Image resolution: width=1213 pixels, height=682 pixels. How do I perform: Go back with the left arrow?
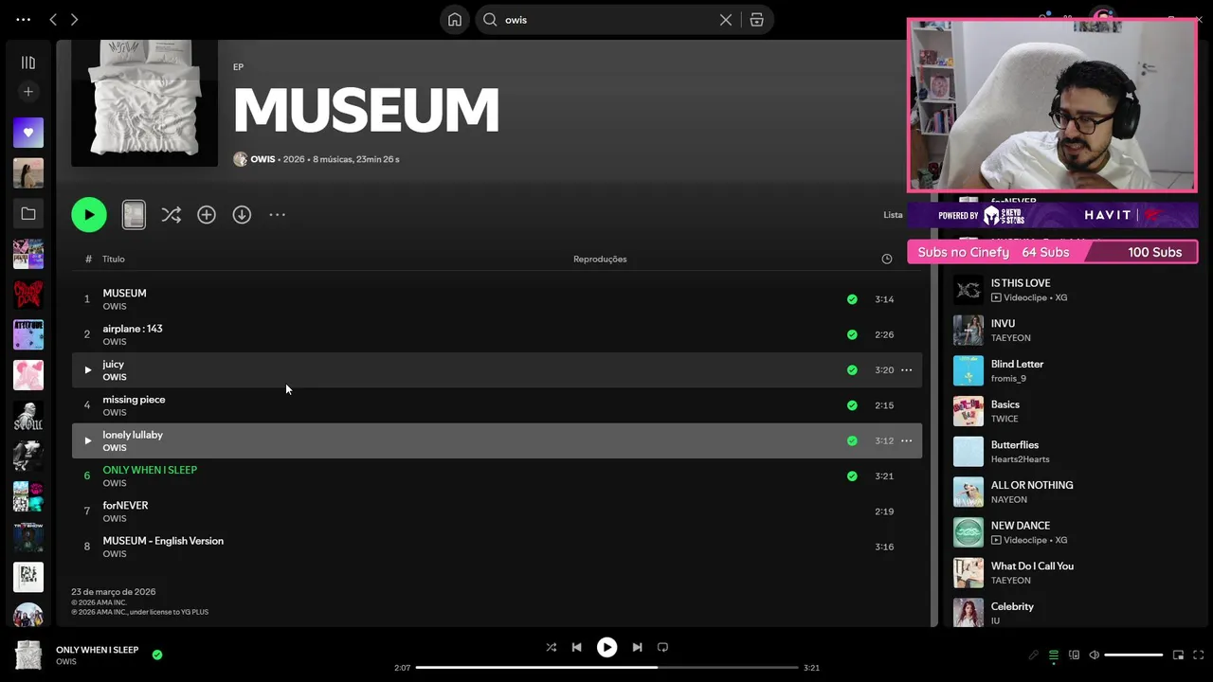click(x=53, y=20)
